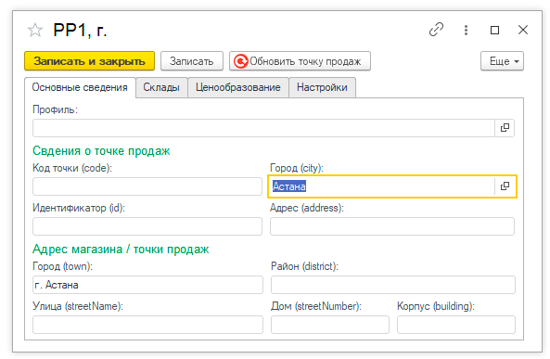Focus the Идентификатор (id) field
This screenshot has height=359, width=550.
pyautogui.click(x=147, y=226)
